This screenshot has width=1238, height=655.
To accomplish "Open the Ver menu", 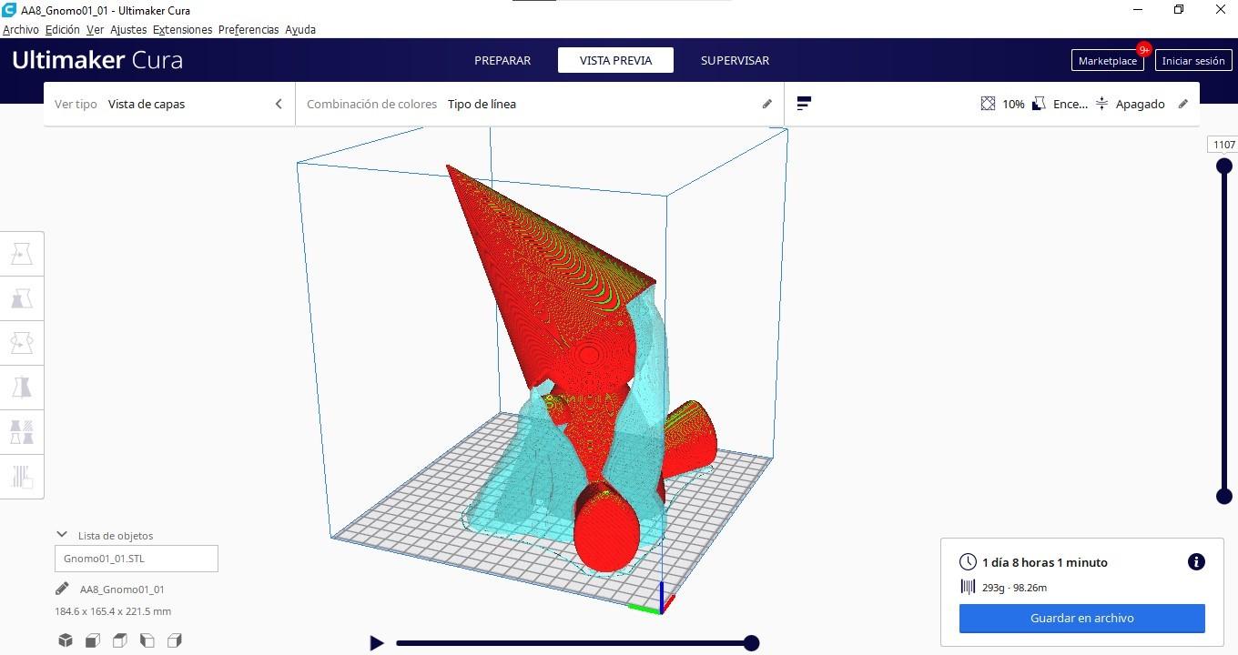I will [95, 29].
